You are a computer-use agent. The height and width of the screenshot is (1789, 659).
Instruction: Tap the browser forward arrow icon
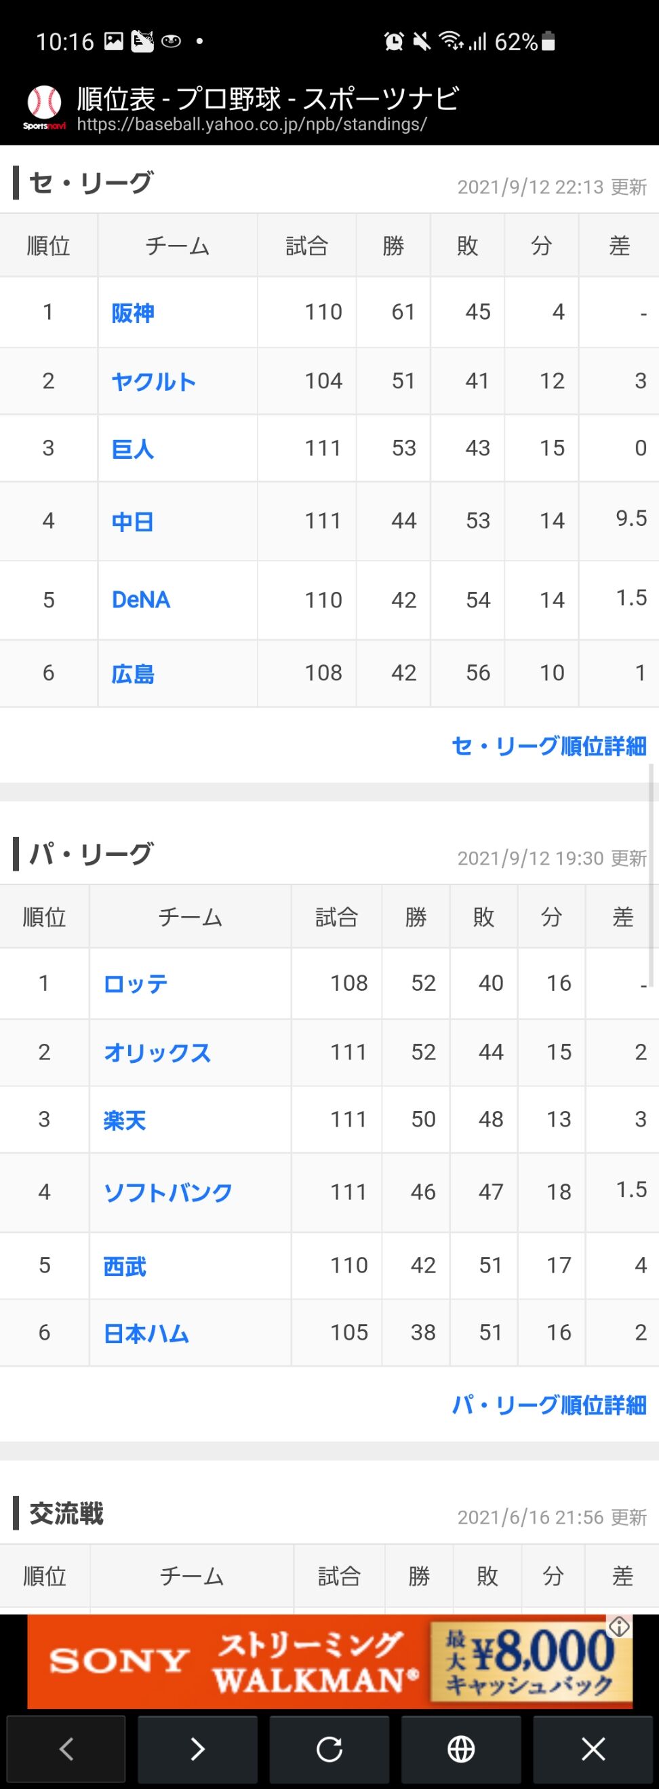coord(198,1748)
